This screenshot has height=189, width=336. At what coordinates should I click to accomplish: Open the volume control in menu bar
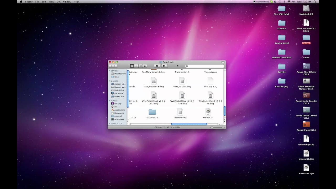294,2
